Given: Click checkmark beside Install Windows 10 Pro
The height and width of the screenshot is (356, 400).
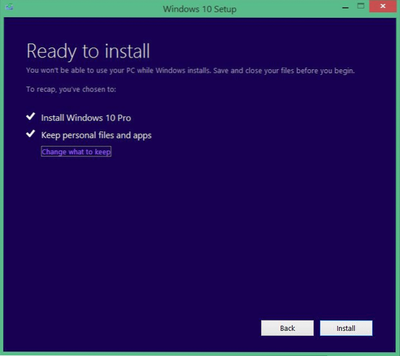Looking at the screenshot, I should [31, 117].
